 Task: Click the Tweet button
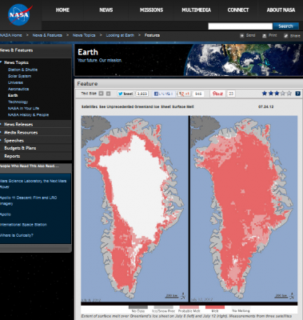[126, 94]
